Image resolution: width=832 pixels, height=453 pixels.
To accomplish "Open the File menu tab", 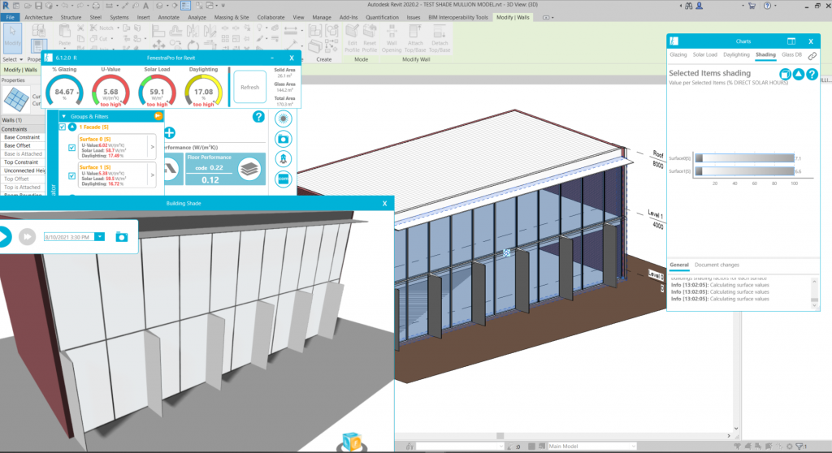I will (10, 18).
